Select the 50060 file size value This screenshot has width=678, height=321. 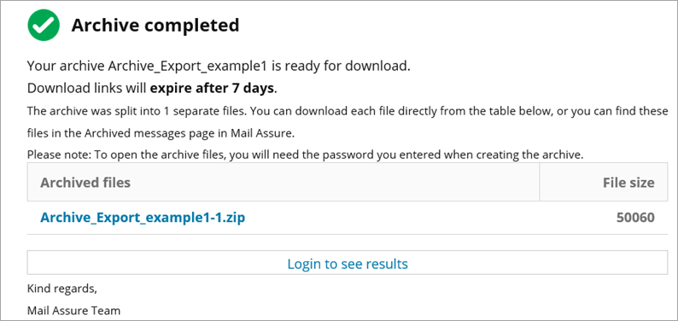click(635, 218)
